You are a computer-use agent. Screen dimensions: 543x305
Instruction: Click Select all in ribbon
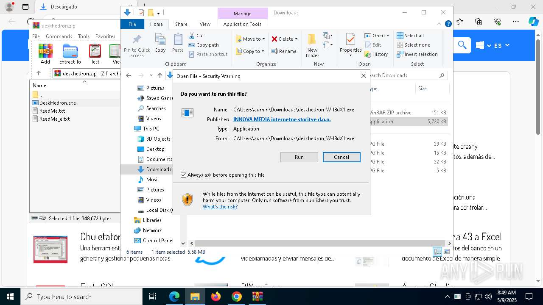pyautogui.click(x=410, y=36)
